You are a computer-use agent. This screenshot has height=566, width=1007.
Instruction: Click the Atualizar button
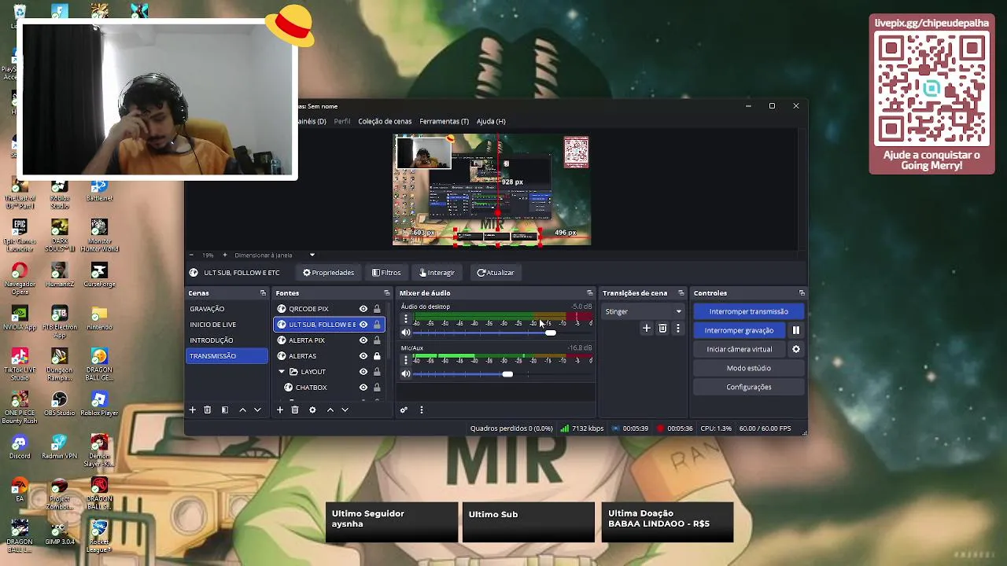(495, 273)
